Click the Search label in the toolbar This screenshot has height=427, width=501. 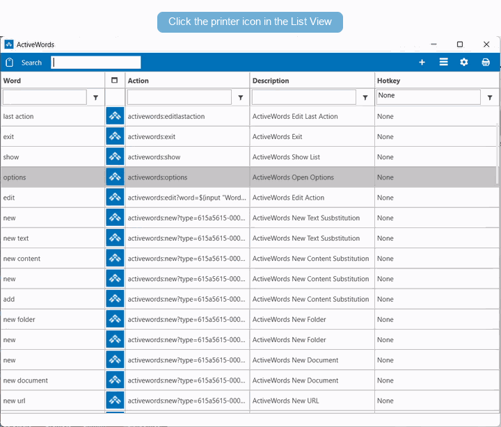click(x=31, y=63)
